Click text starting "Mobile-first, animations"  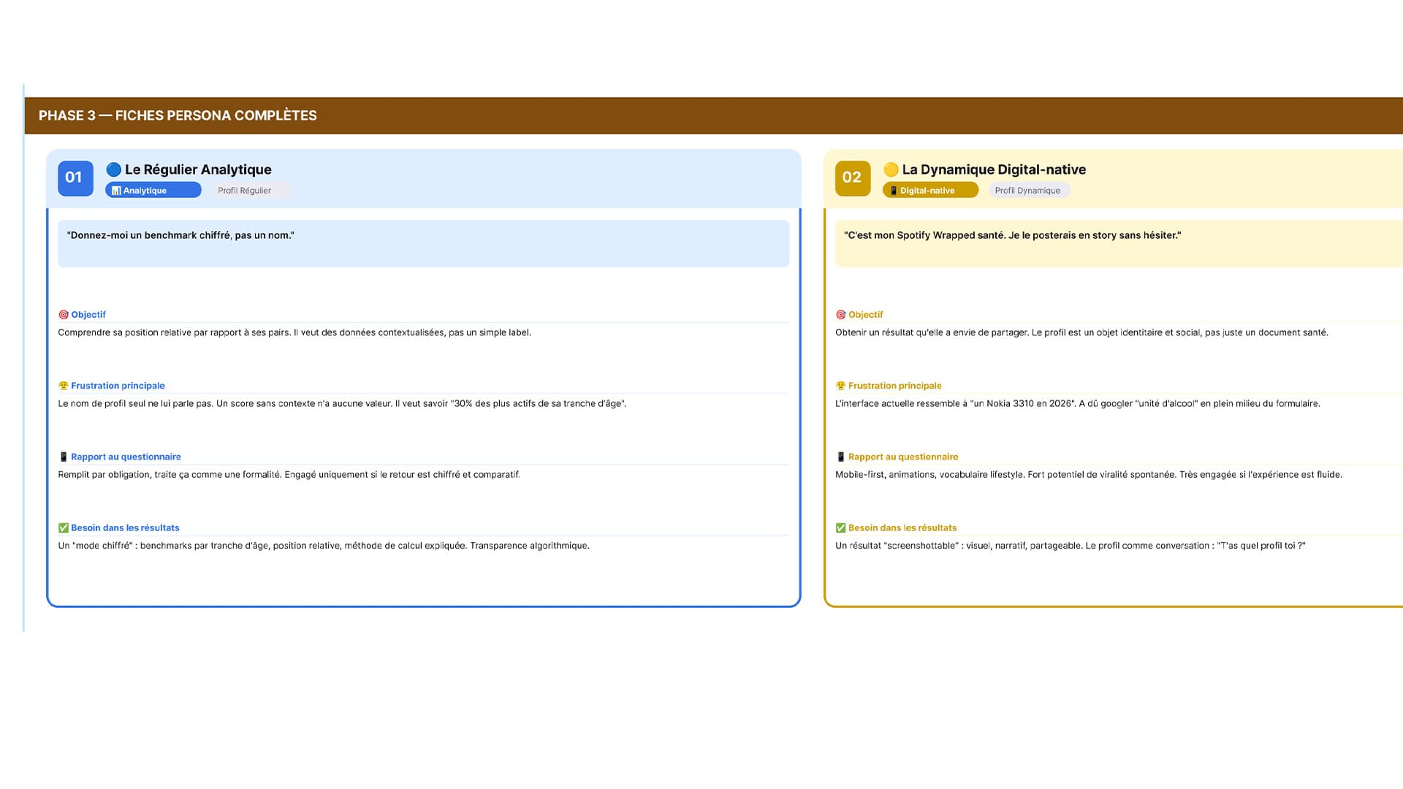point(1089,475)
